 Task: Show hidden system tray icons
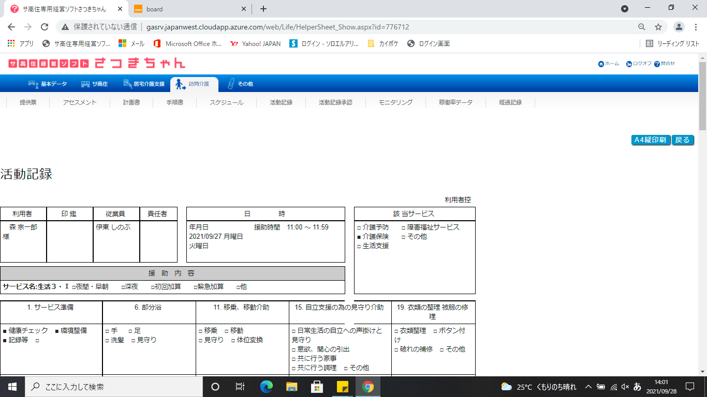tap(588, 387)
